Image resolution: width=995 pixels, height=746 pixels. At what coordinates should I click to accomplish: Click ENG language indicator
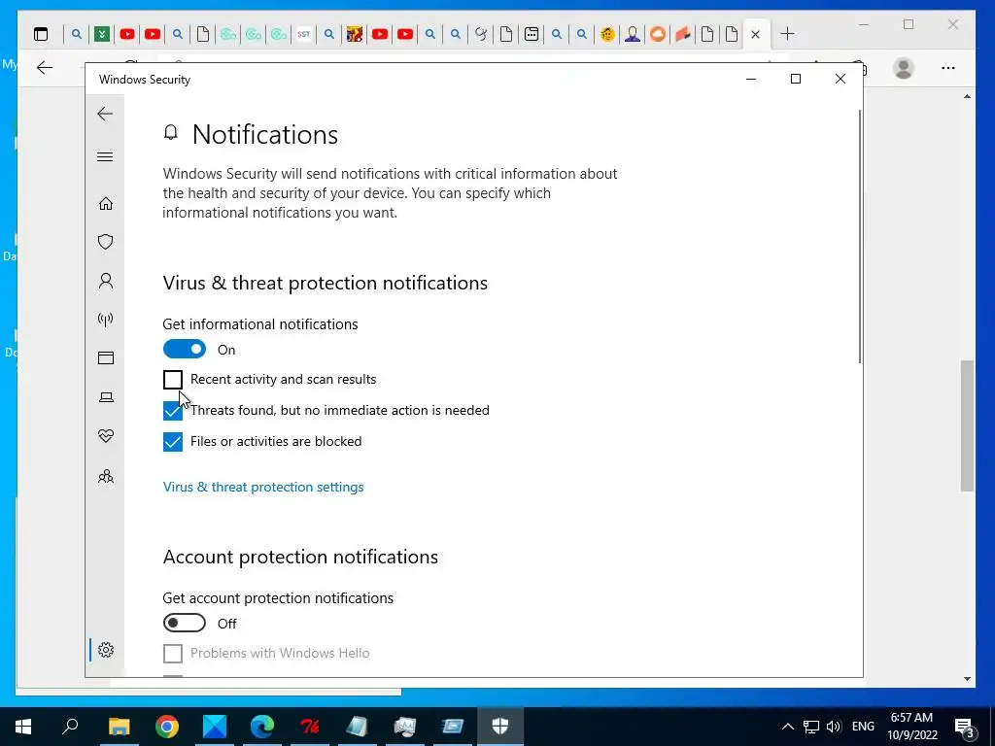[x=863, y=727]
